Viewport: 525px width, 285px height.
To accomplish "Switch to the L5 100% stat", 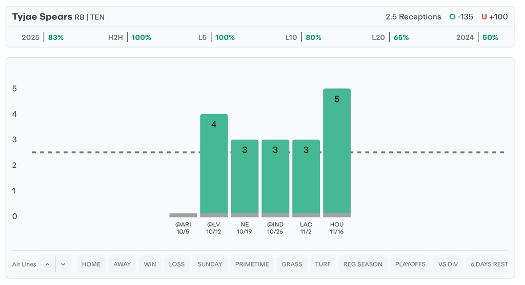I will tap(216, 37).
